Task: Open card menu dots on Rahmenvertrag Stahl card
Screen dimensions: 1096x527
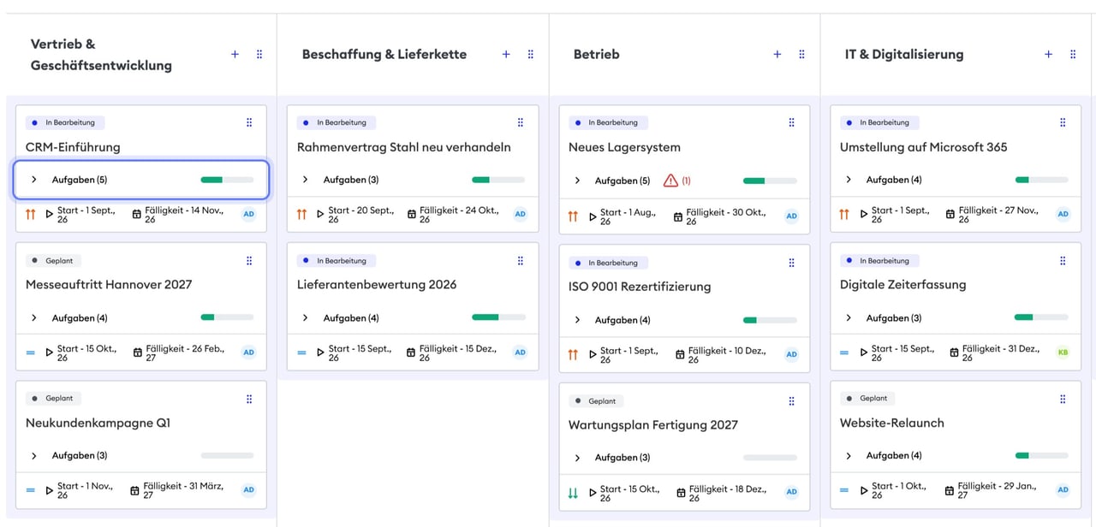Action: pos(521,122)
